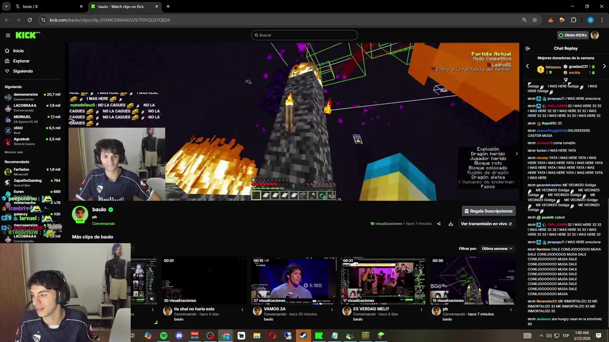Open MERNUEL channel in sidebar
Screen dimensions: 609x342
(32, 119)
